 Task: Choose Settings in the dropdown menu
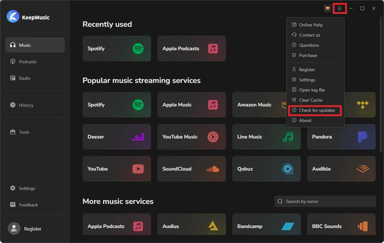click(315, 80)
